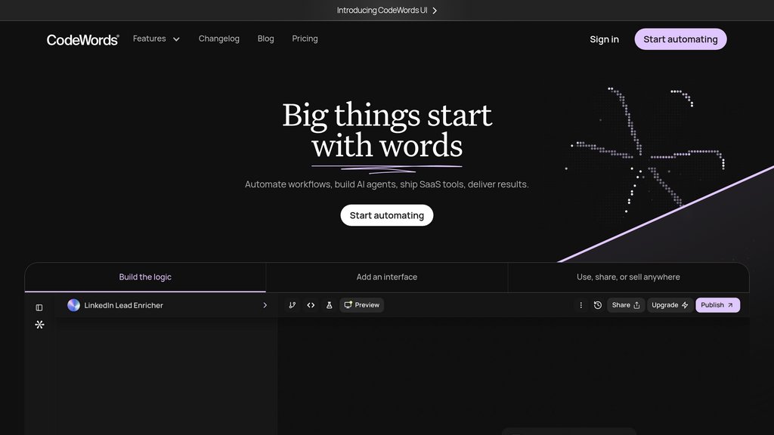Expand the LinkedIn Lead Enricher chevron
774x435 pixels.
tap(265, 305)
